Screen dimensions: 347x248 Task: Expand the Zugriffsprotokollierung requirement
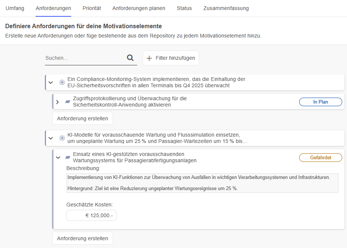point(58,102)
